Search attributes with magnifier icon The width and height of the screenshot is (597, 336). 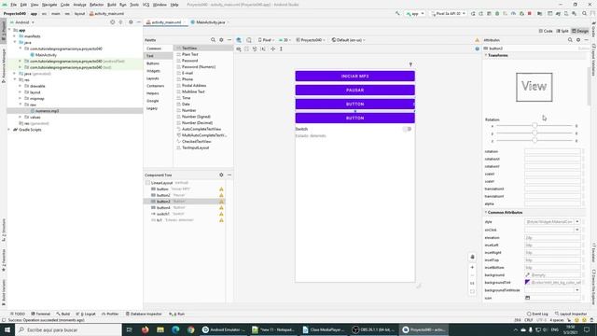(570, 39)
